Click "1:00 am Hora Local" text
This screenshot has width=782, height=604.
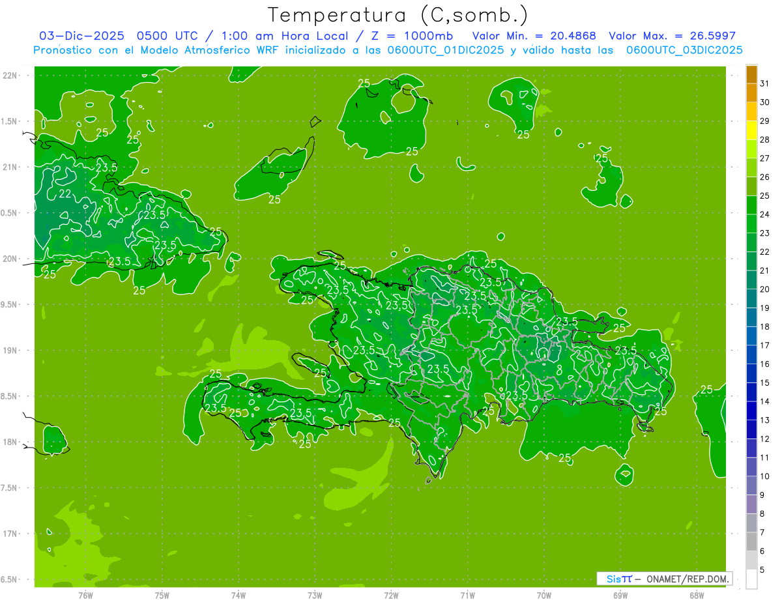click(285, 36)
